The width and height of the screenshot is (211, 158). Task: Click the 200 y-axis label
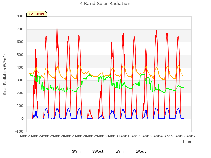click(x=20, y=93)
